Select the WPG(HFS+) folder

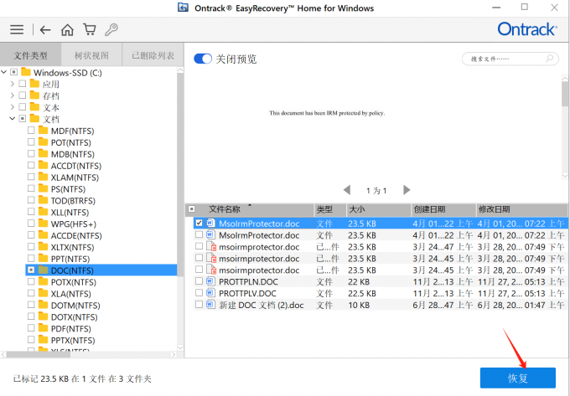(74, 224)
